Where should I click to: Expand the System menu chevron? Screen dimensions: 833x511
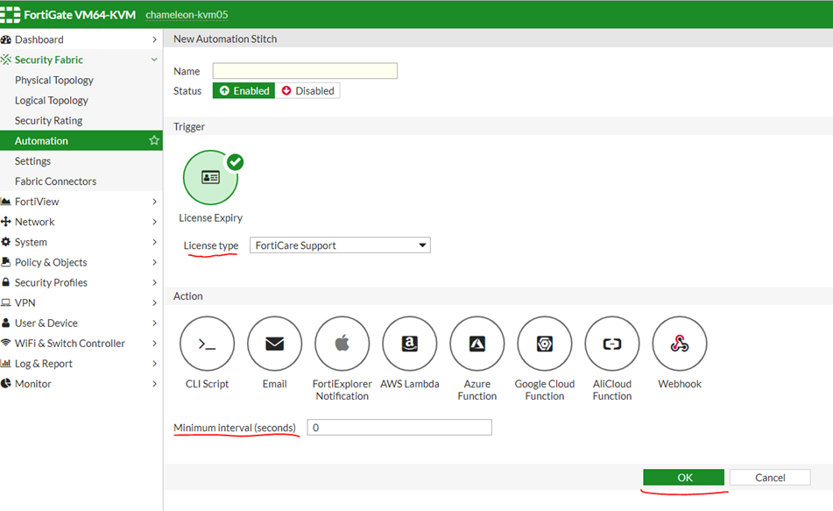pos(154,242)
